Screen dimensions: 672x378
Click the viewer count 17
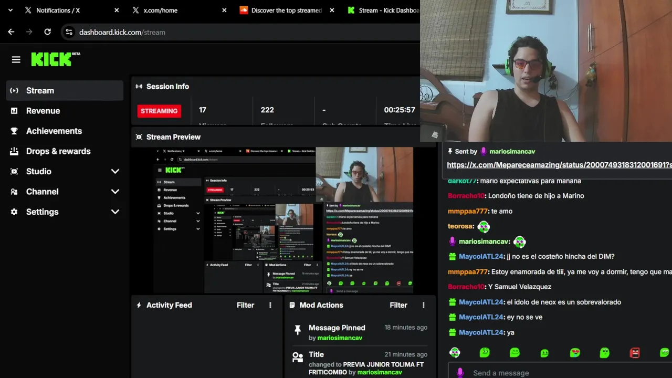click(x=203, y=110)
